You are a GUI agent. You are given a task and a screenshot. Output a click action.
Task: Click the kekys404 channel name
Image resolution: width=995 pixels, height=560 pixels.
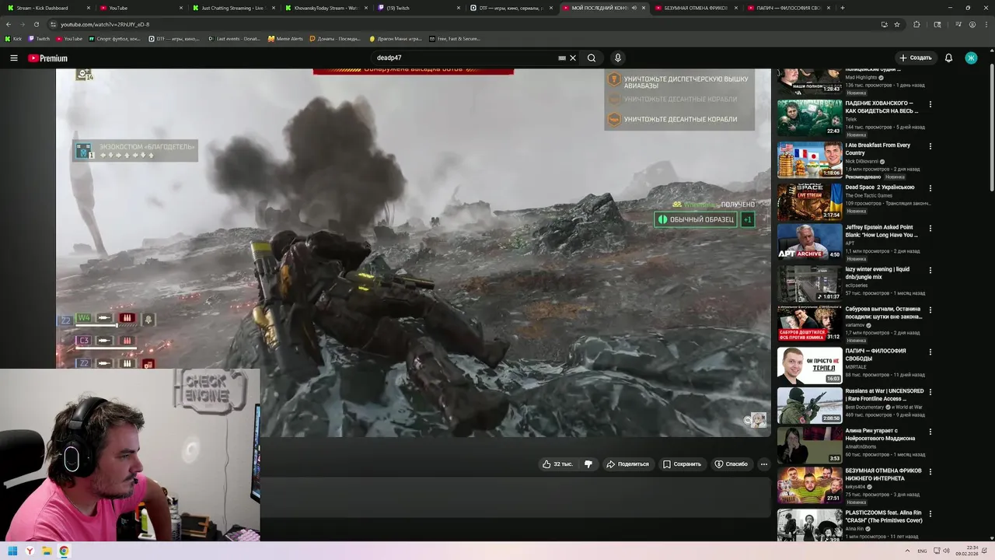click(x=855, y=487)
